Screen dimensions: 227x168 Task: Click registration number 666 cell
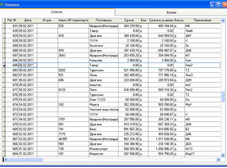12,144
